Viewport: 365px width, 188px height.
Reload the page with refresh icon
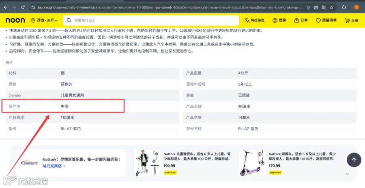[x=23, y=7]
